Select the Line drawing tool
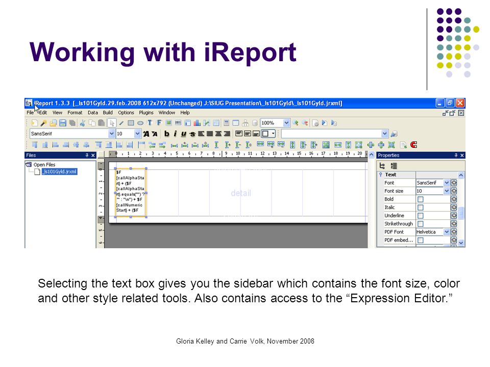Screen dimensions: 490x367 [121, 123]
